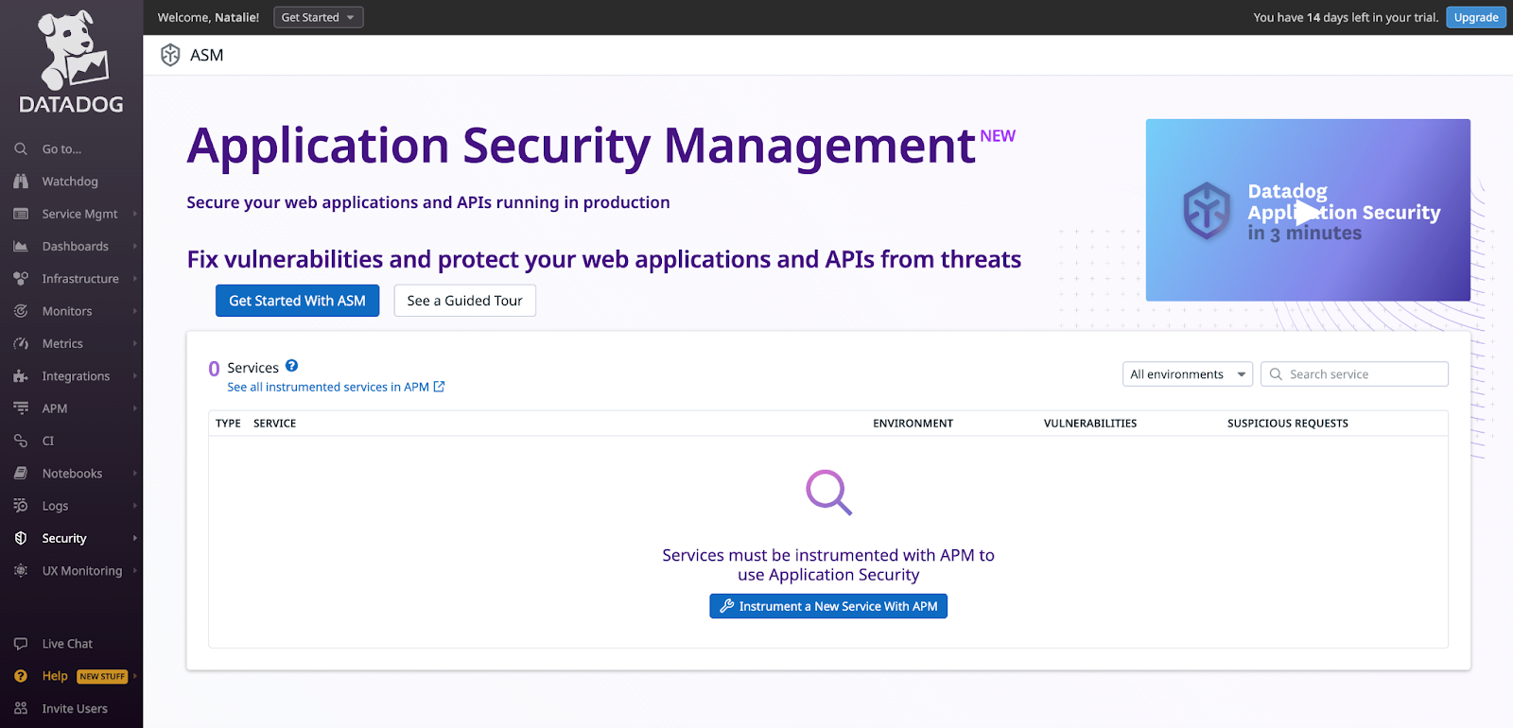Image resolution: width=1513 pixels, height=728 pixels.
Task: Click the Metrics gauge icon
Action: (x=21, y=344)
